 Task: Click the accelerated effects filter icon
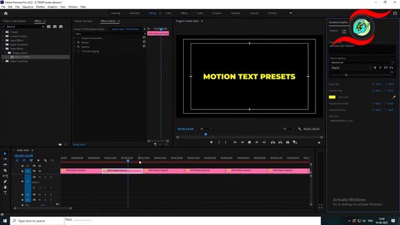click(x=49, y=26)
